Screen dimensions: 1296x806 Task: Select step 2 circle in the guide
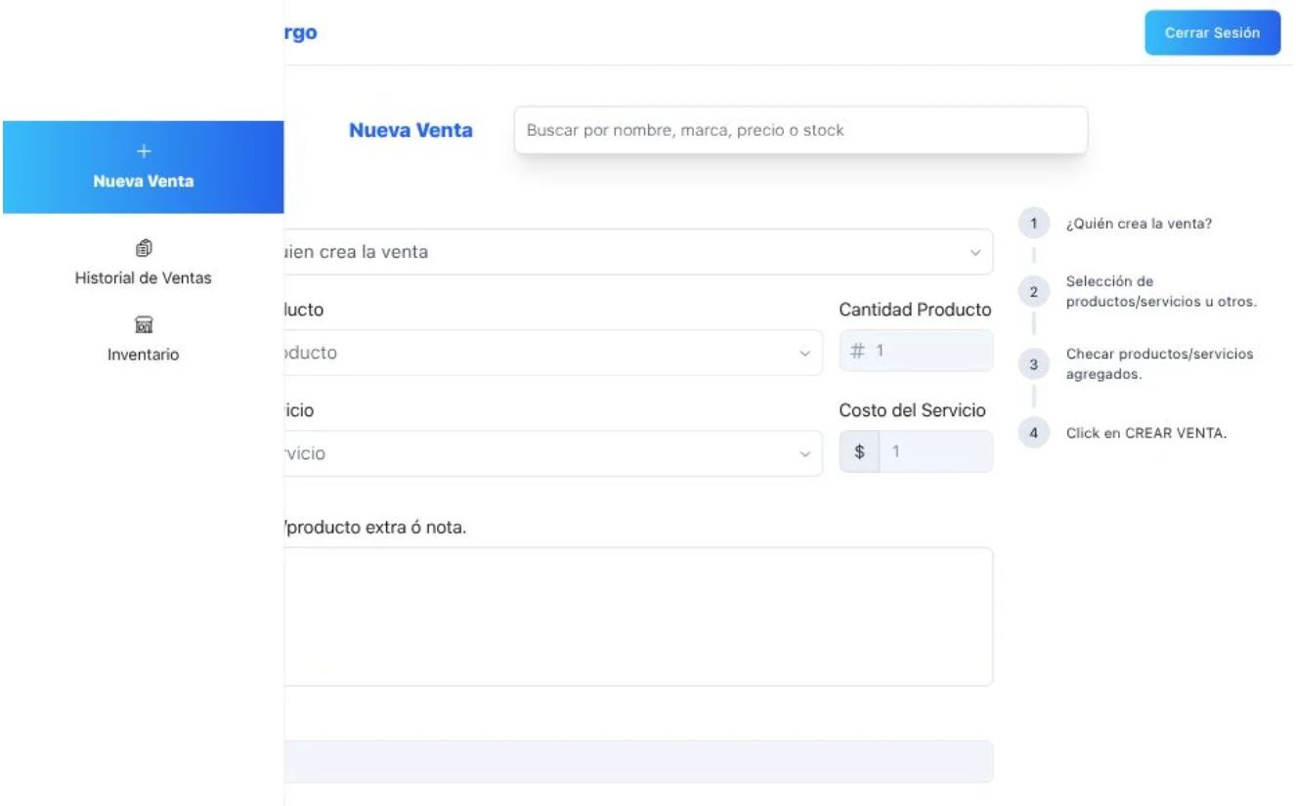coord(1033,291)
